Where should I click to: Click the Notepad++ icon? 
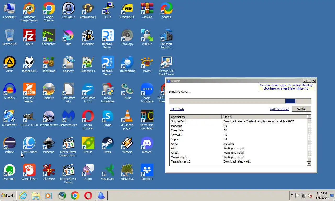click(88, 64)
